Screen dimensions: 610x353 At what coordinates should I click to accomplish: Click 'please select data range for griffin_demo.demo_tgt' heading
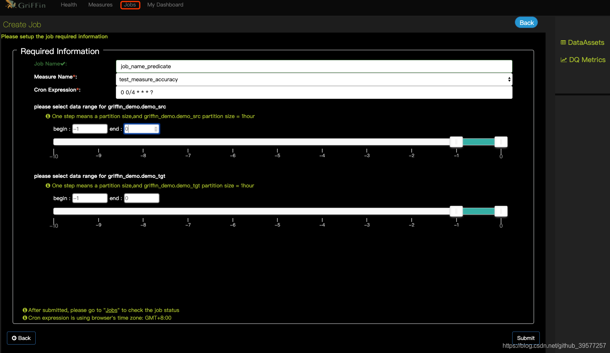point(100,176)
